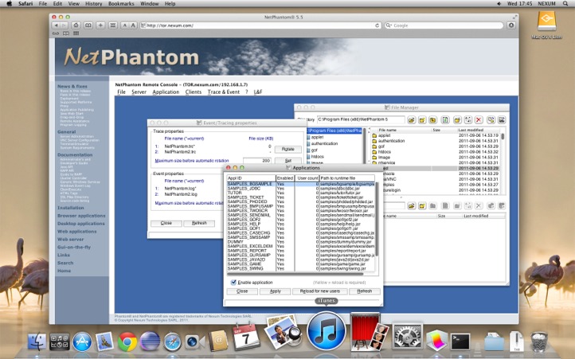Select the DUMMY application row
This screenshot has height=359, width=575.
[300, 242]
